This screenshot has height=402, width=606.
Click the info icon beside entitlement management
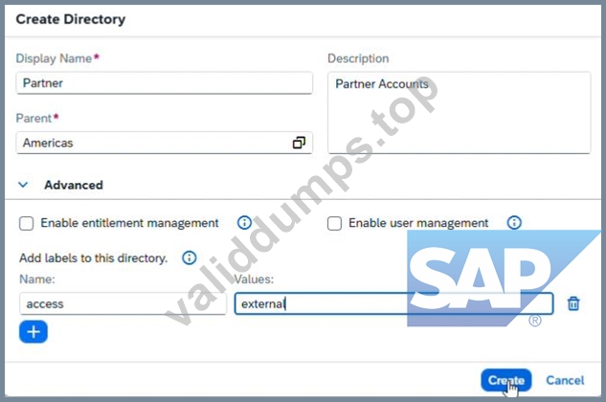244,223
